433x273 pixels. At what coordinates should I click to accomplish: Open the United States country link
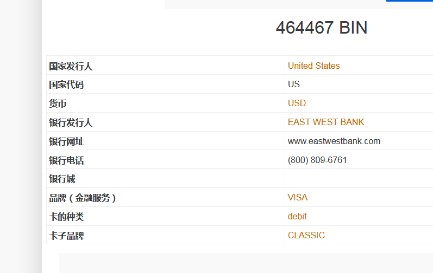313,66
